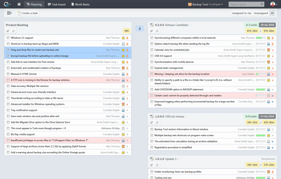The height and width of the screenshot is (179, 281).
Task: Click priority icon for Tray notification support
Action: coord(127,110)
